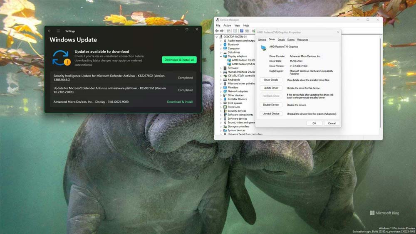
Task: Select the Processors category icon
Action: (225, 107)
